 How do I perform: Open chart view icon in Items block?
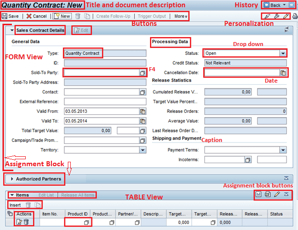(x=258, y=195)
